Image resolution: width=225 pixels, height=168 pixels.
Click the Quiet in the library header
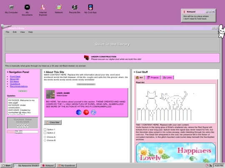[x=112, y=44]
